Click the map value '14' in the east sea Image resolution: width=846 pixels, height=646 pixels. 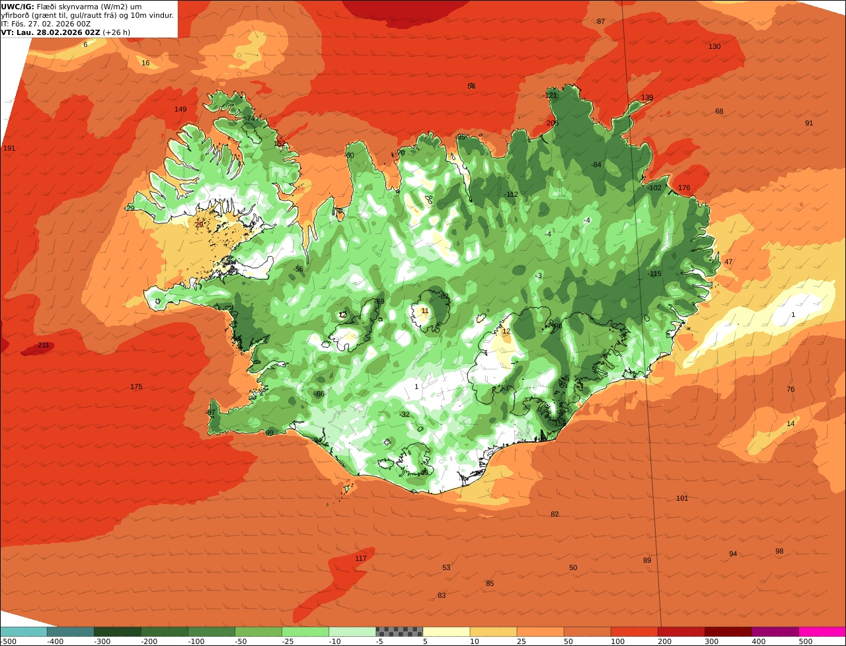coord(790,423)
